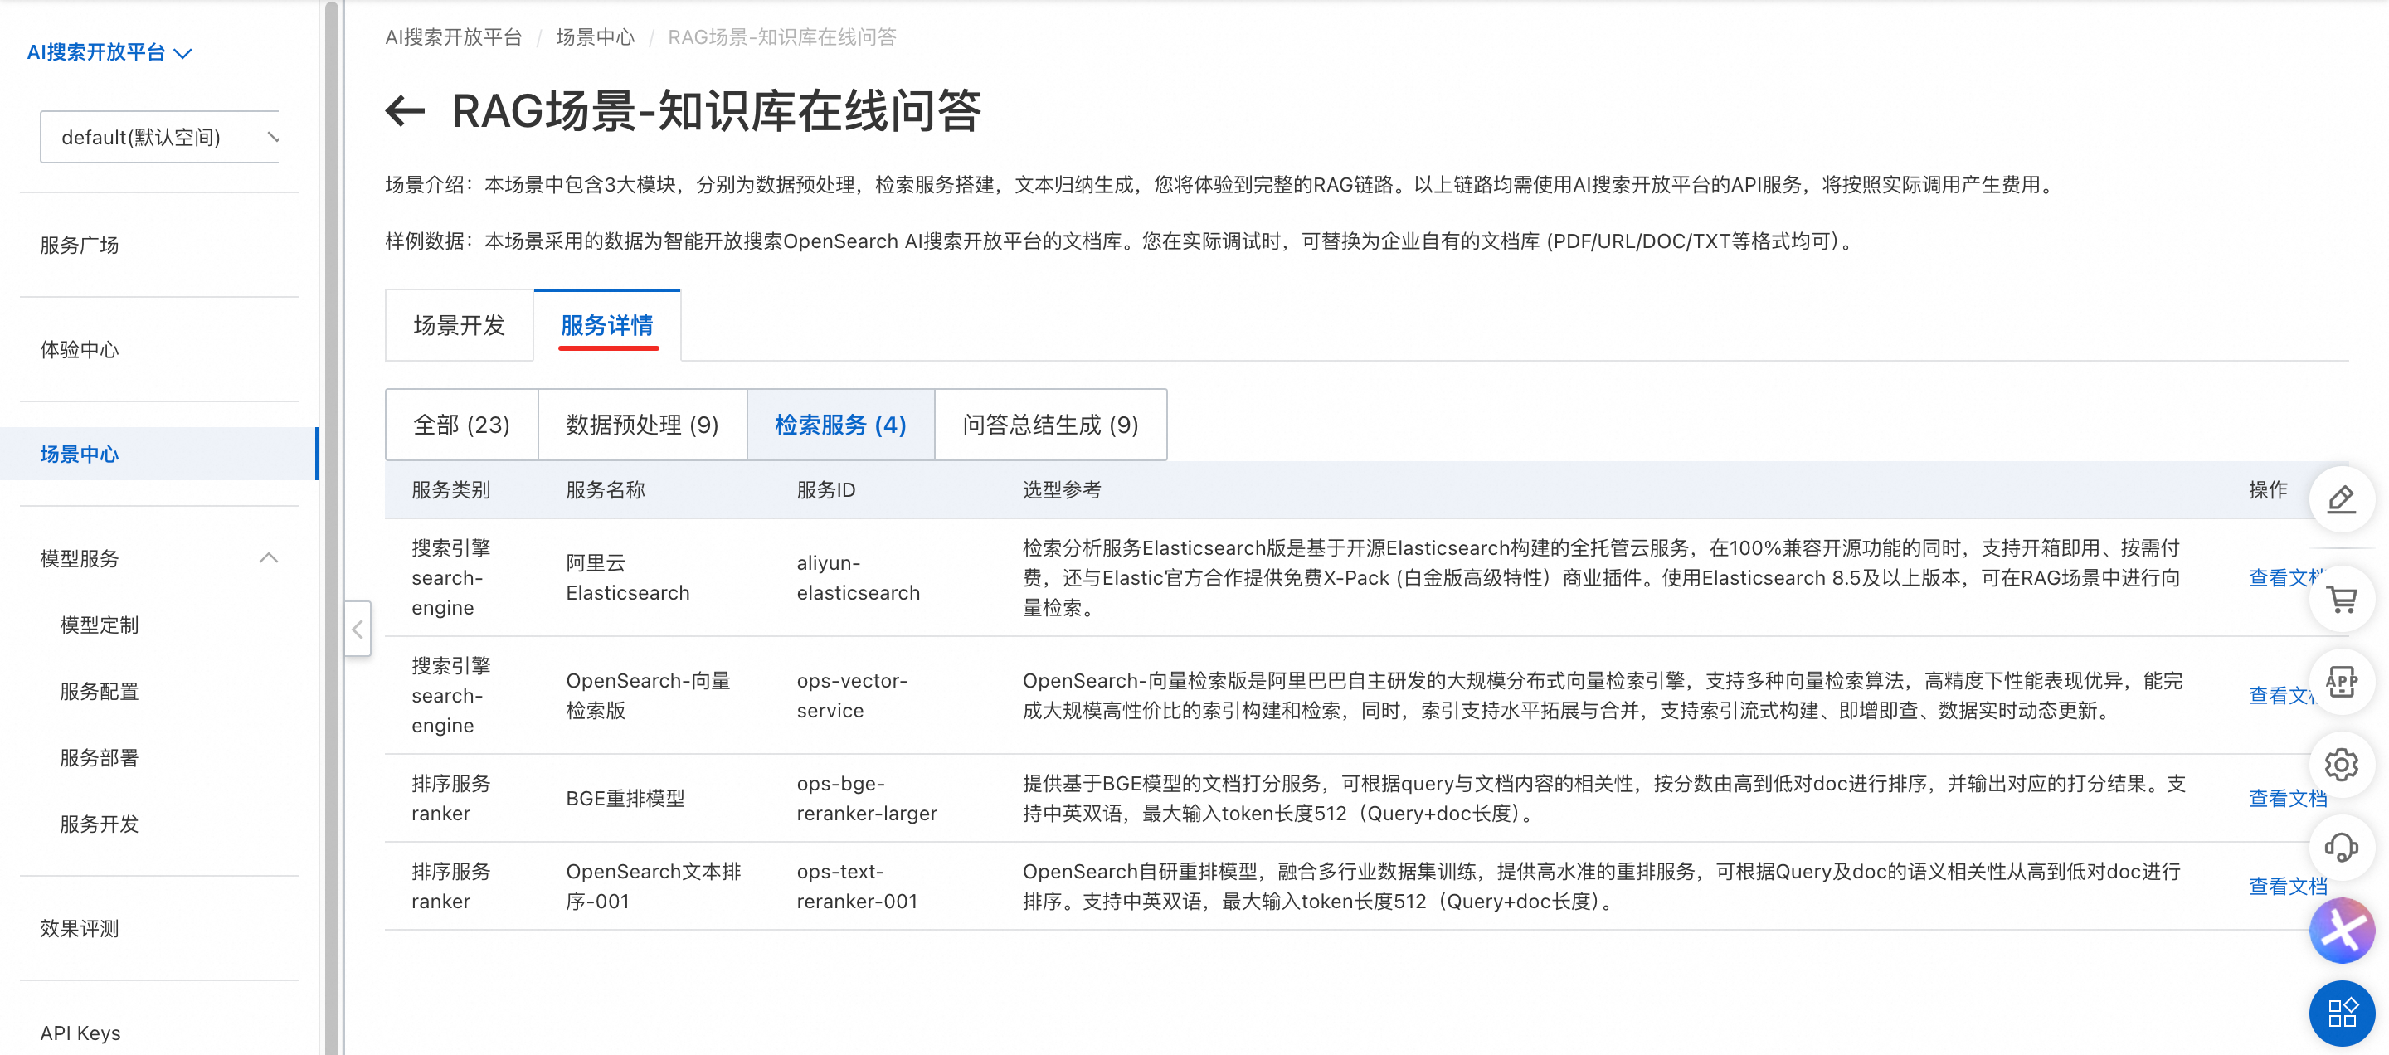Open 查看文档 for BGE重排模型 row
Screen dimensions: 2389x1055
(2287, 798)
